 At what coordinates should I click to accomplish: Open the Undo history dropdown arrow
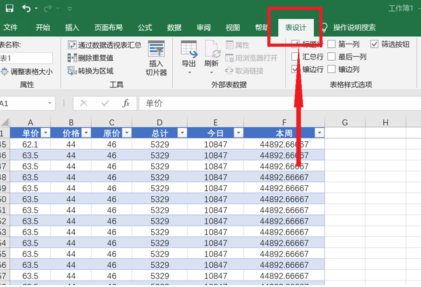point(36,8)
